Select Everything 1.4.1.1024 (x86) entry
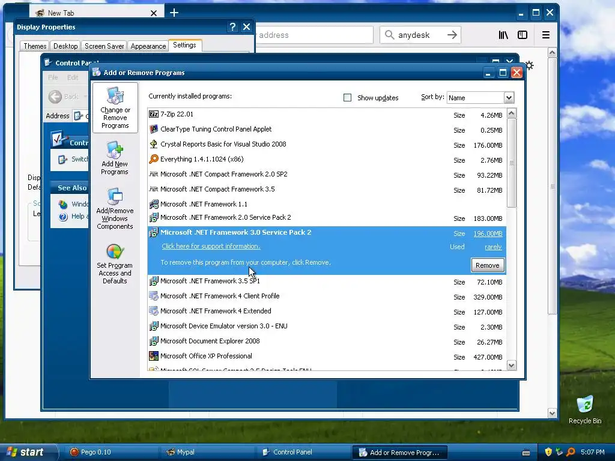 pos(327,159)
